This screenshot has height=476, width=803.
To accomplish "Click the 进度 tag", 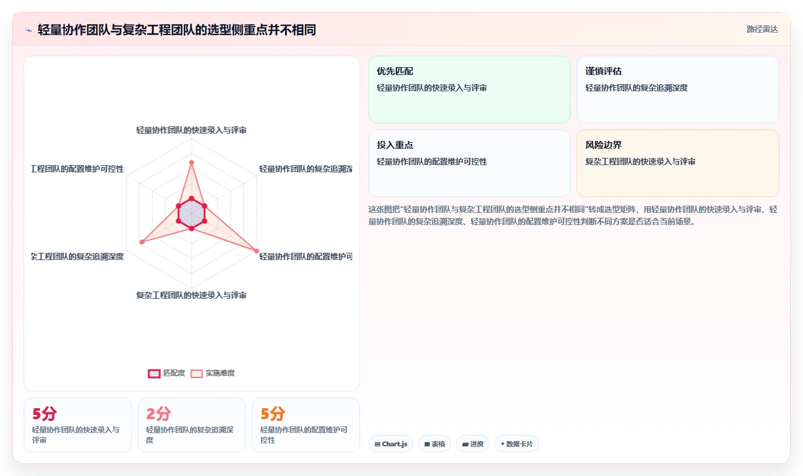I will [473, 444].
